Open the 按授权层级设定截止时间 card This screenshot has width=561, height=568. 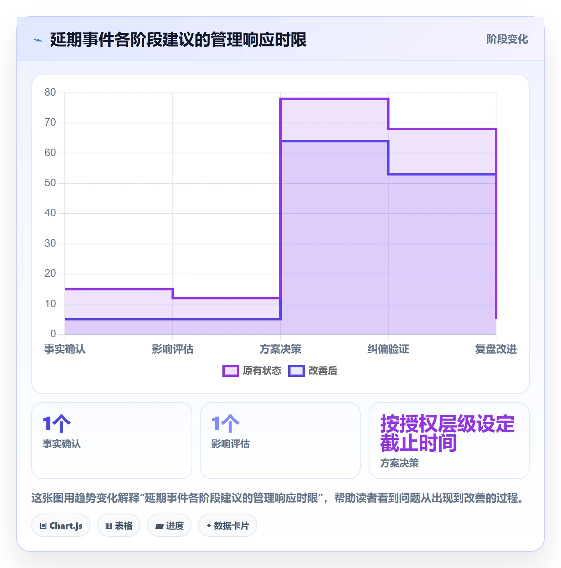click(449, 441)
